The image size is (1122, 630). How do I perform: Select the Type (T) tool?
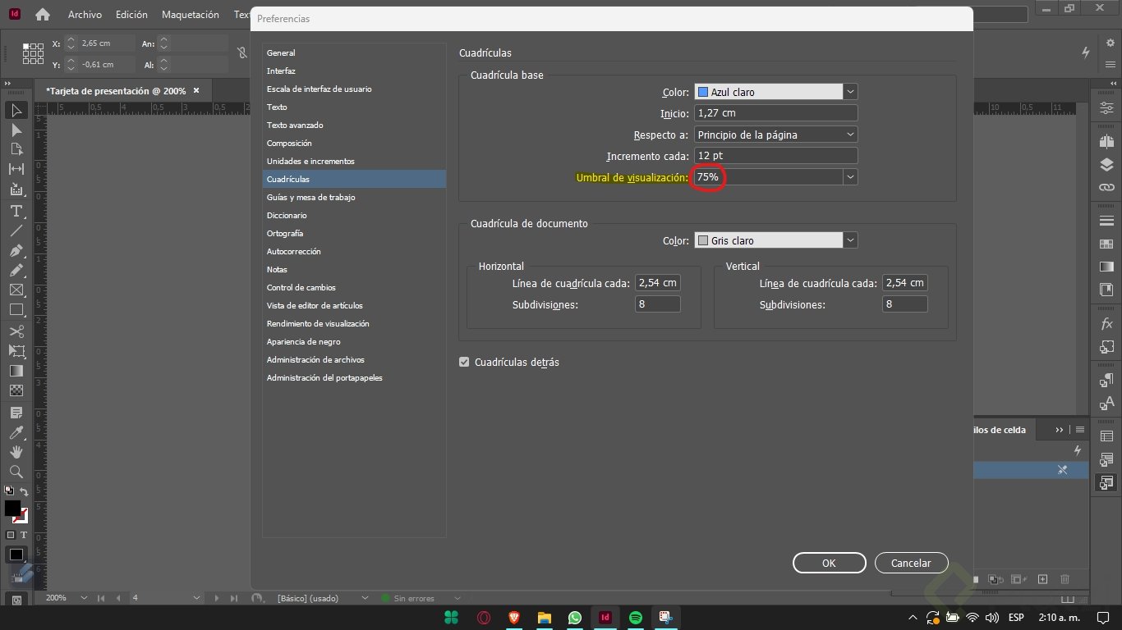point(16,212)
